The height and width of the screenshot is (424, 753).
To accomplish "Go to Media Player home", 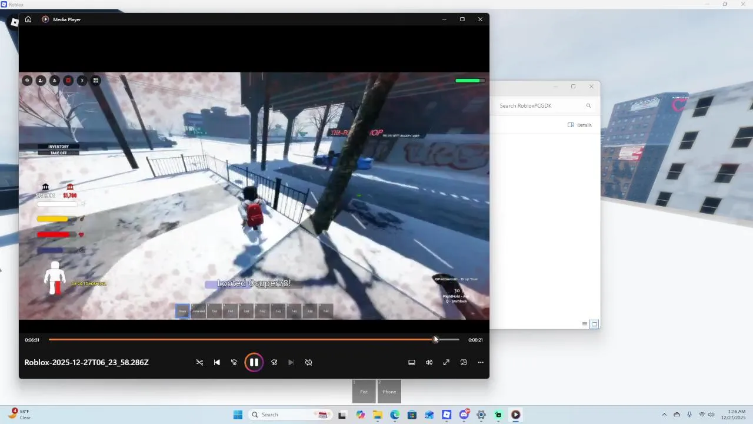I will click(28, 19).
